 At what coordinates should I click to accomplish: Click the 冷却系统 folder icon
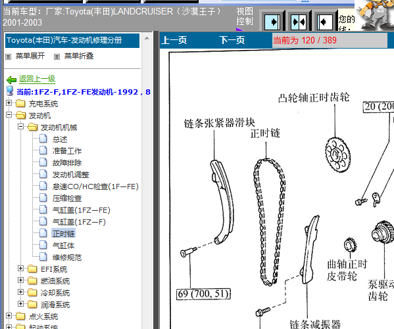pyautogui.click(x=32, y=293)
